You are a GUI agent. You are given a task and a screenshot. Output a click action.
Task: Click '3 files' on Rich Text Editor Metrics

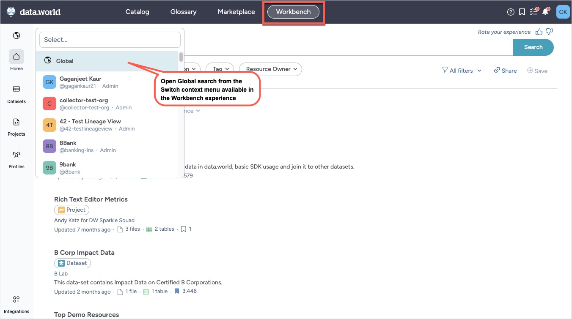click(x=129, y=229)
